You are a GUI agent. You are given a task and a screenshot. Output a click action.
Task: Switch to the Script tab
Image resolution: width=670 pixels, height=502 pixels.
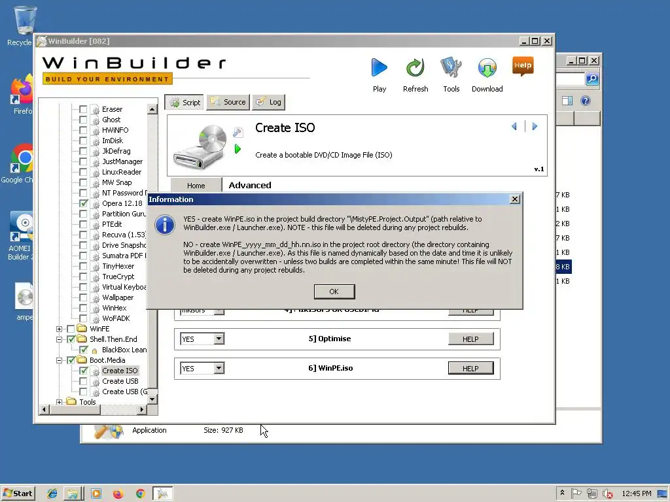[185, 103]
